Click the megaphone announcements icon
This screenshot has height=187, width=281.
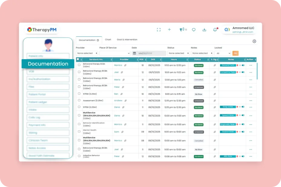182,29
